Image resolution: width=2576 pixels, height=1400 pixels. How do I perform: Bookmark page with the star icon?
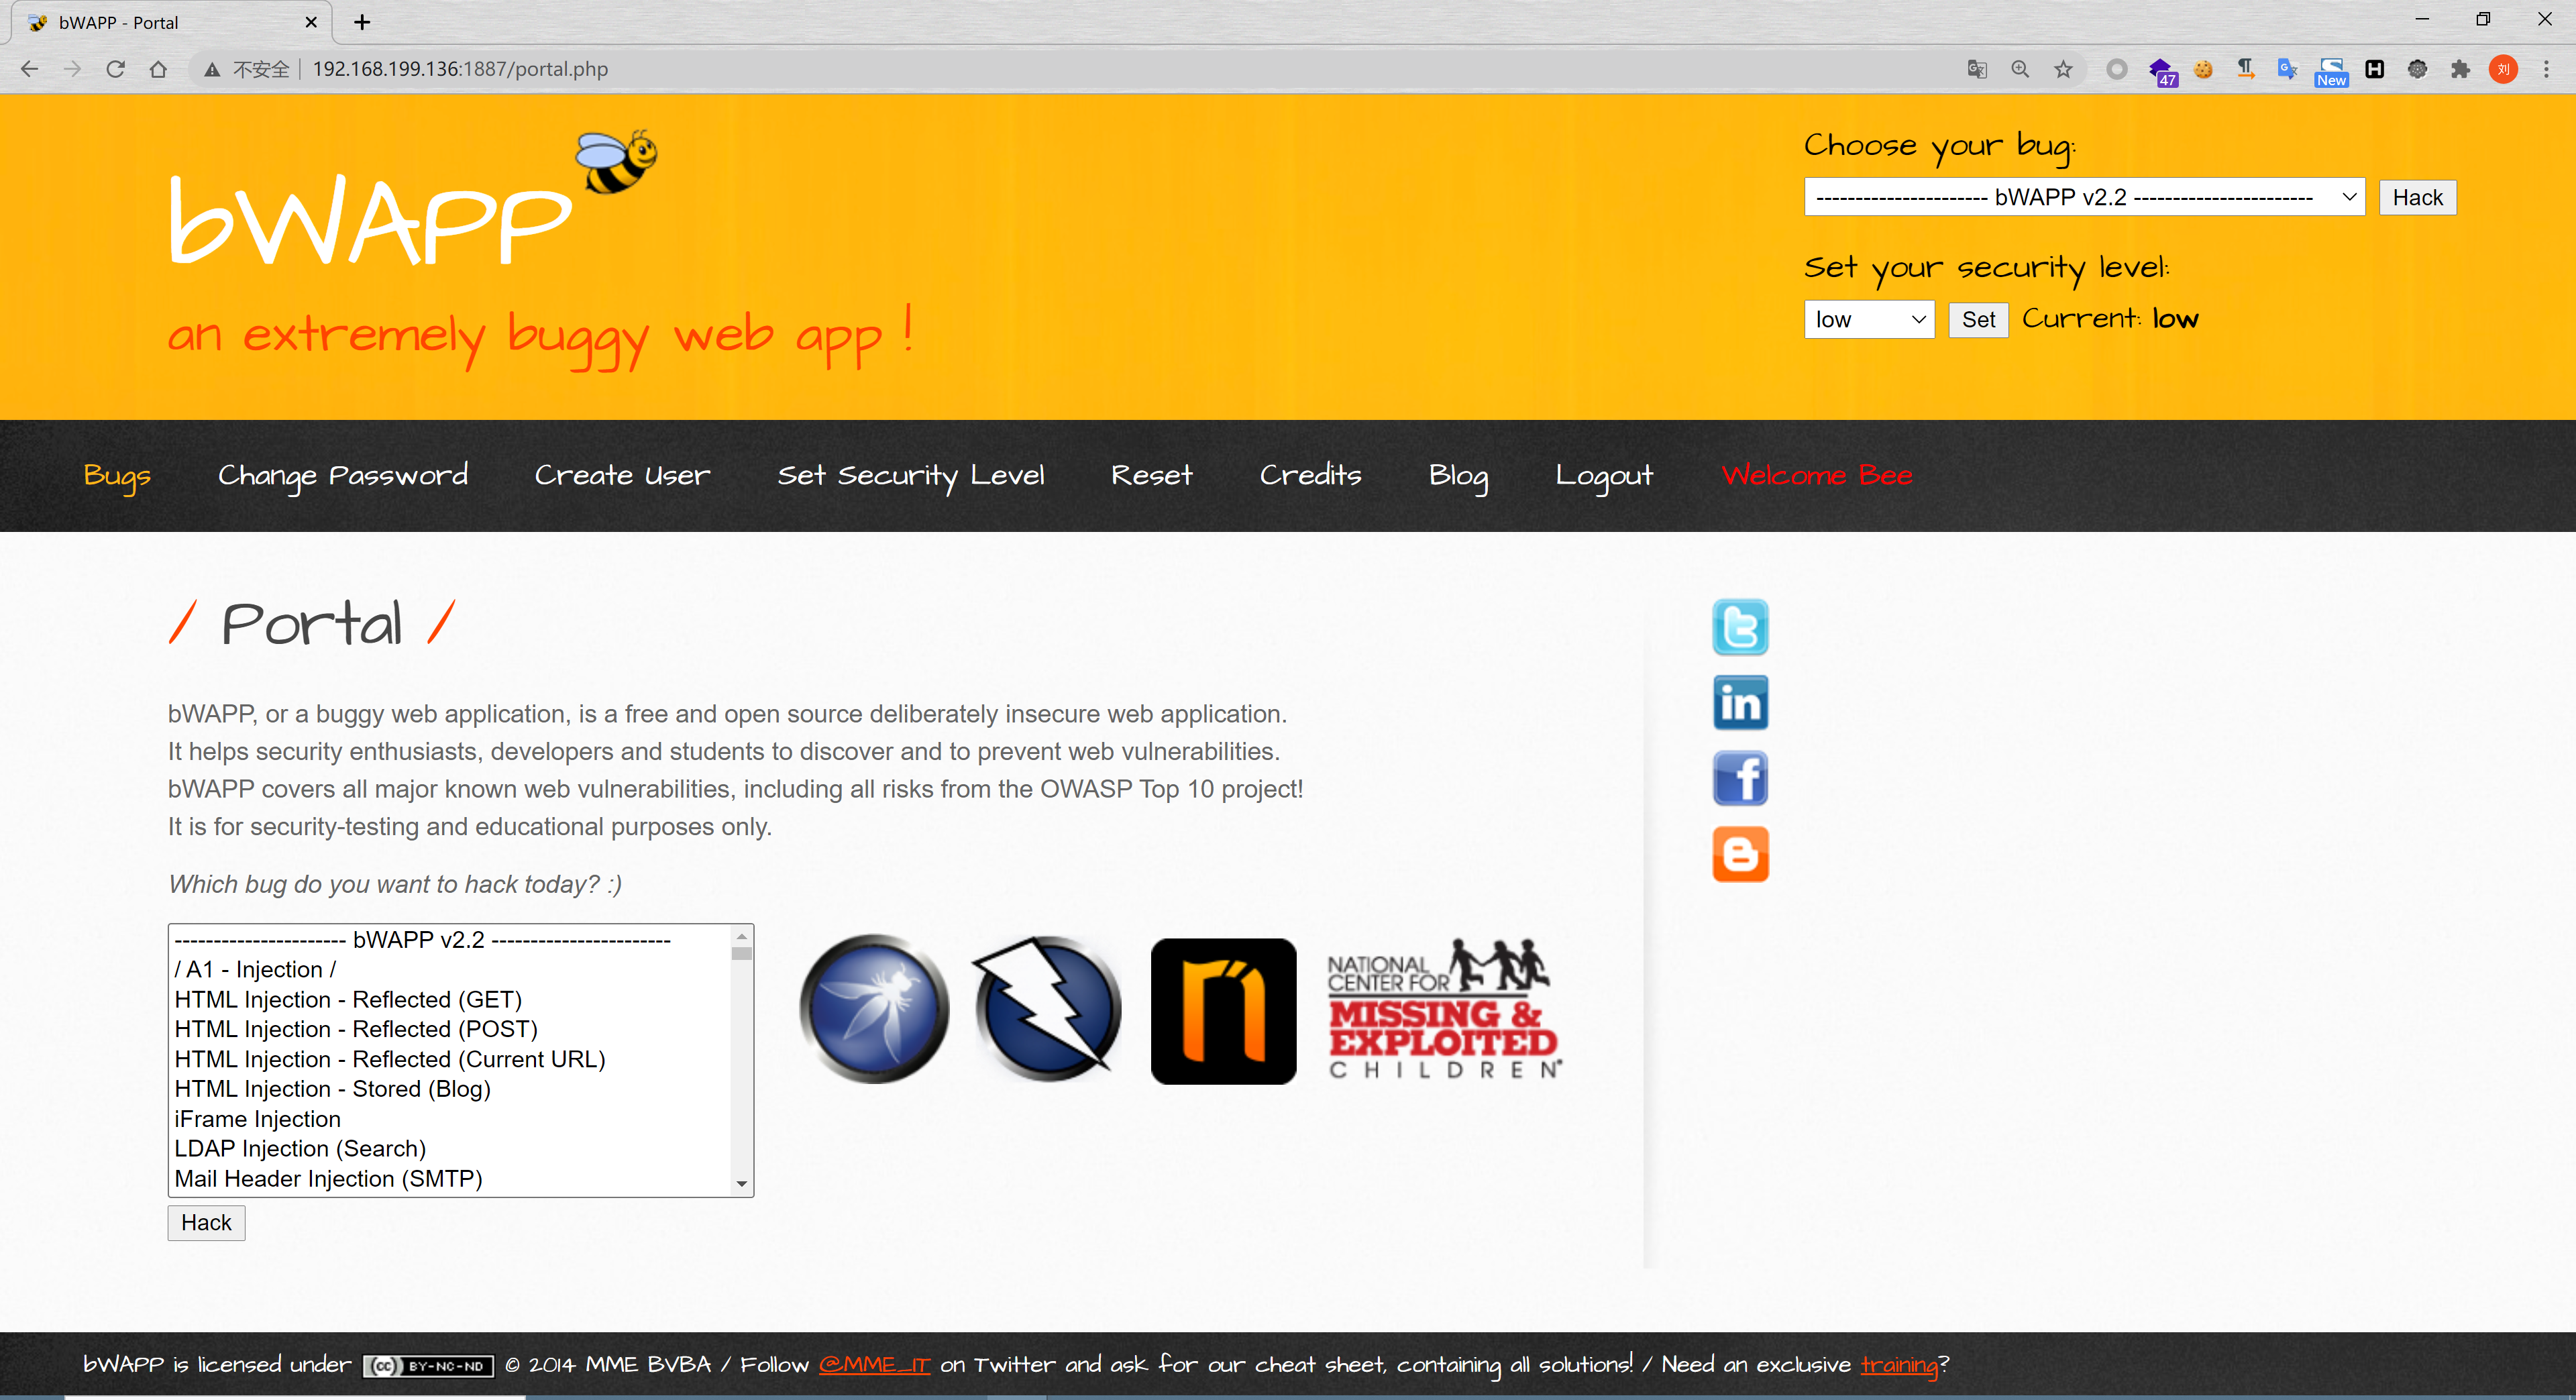[2063, 69]
